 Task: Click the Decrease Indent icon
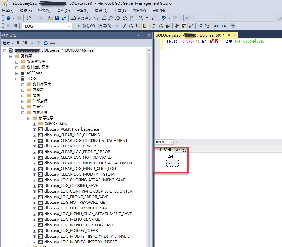point(217,26)
